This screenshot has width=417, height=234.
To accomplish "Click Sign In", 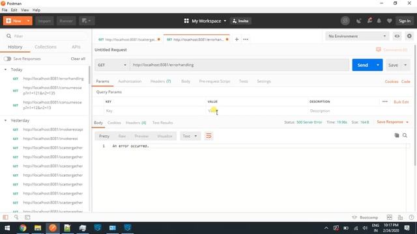I will (405, 21).
